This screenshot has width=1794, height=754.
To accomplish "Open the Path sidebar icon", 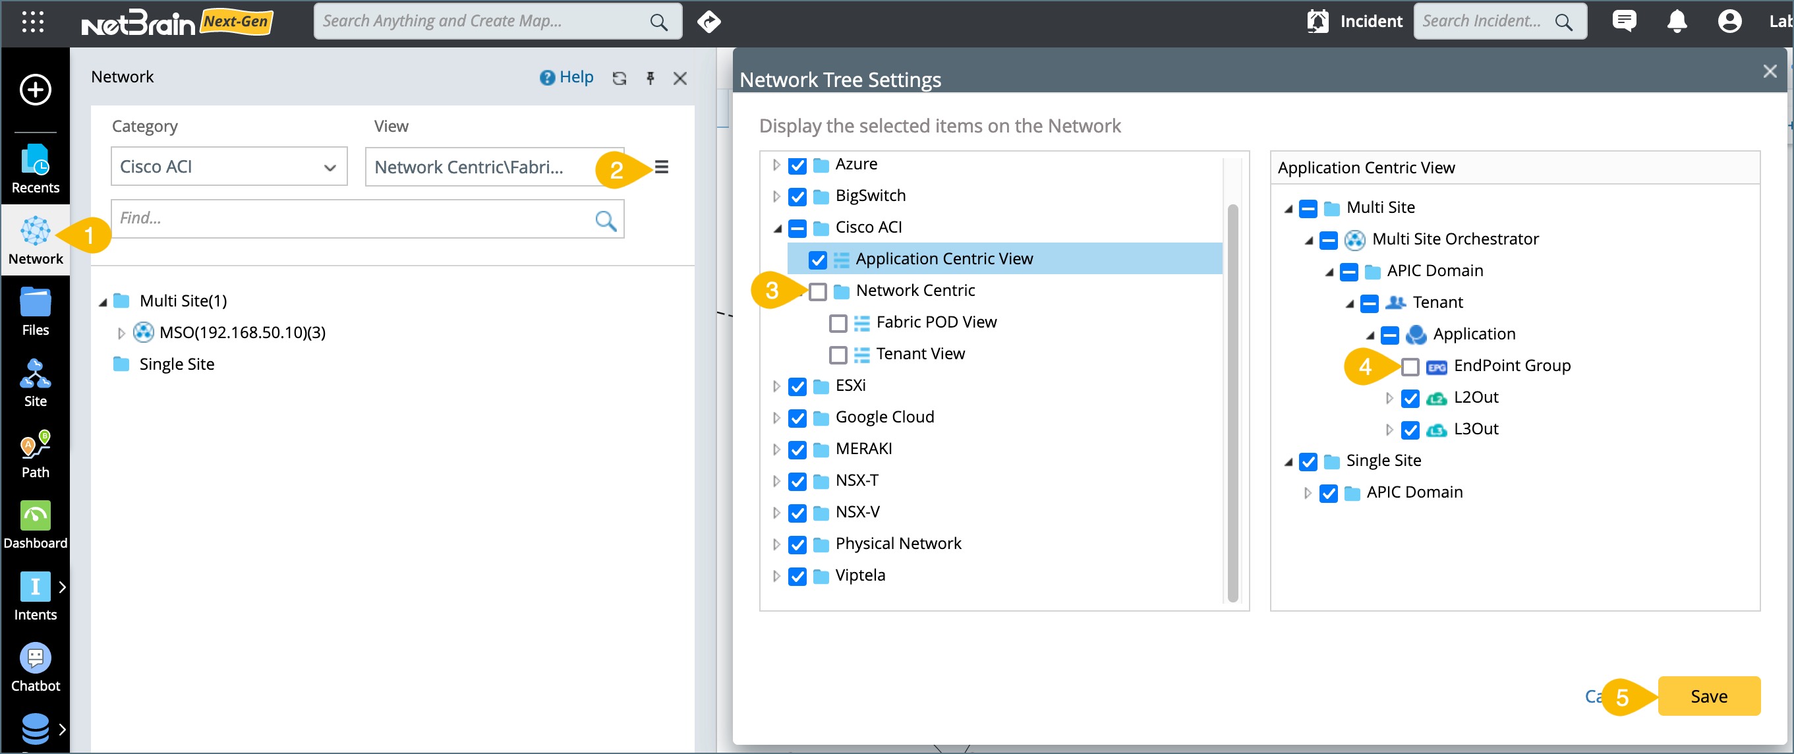I will 35,453.
